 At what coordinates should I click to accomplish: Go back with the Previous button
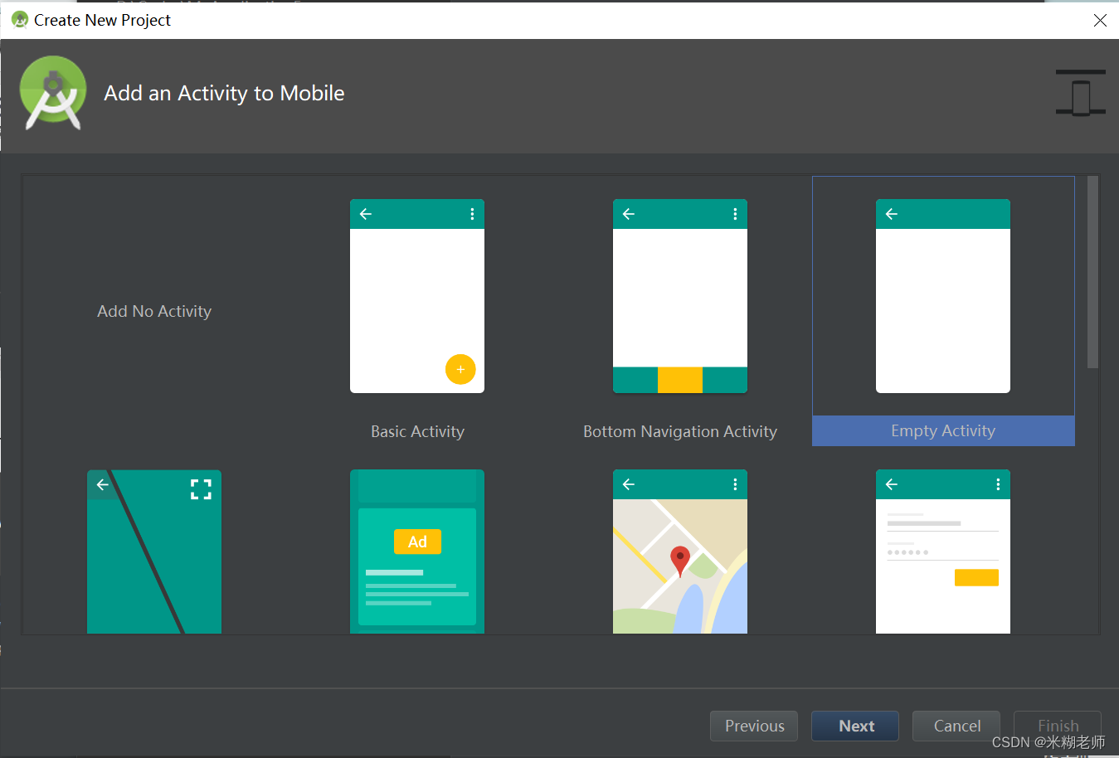tap(754, 726)
